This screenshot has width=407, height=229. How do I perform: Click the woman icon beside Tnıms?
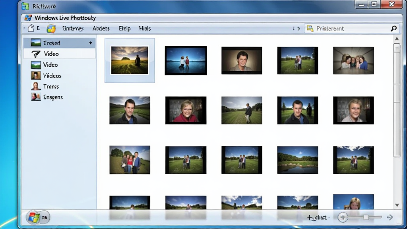(x=35, y=86)
